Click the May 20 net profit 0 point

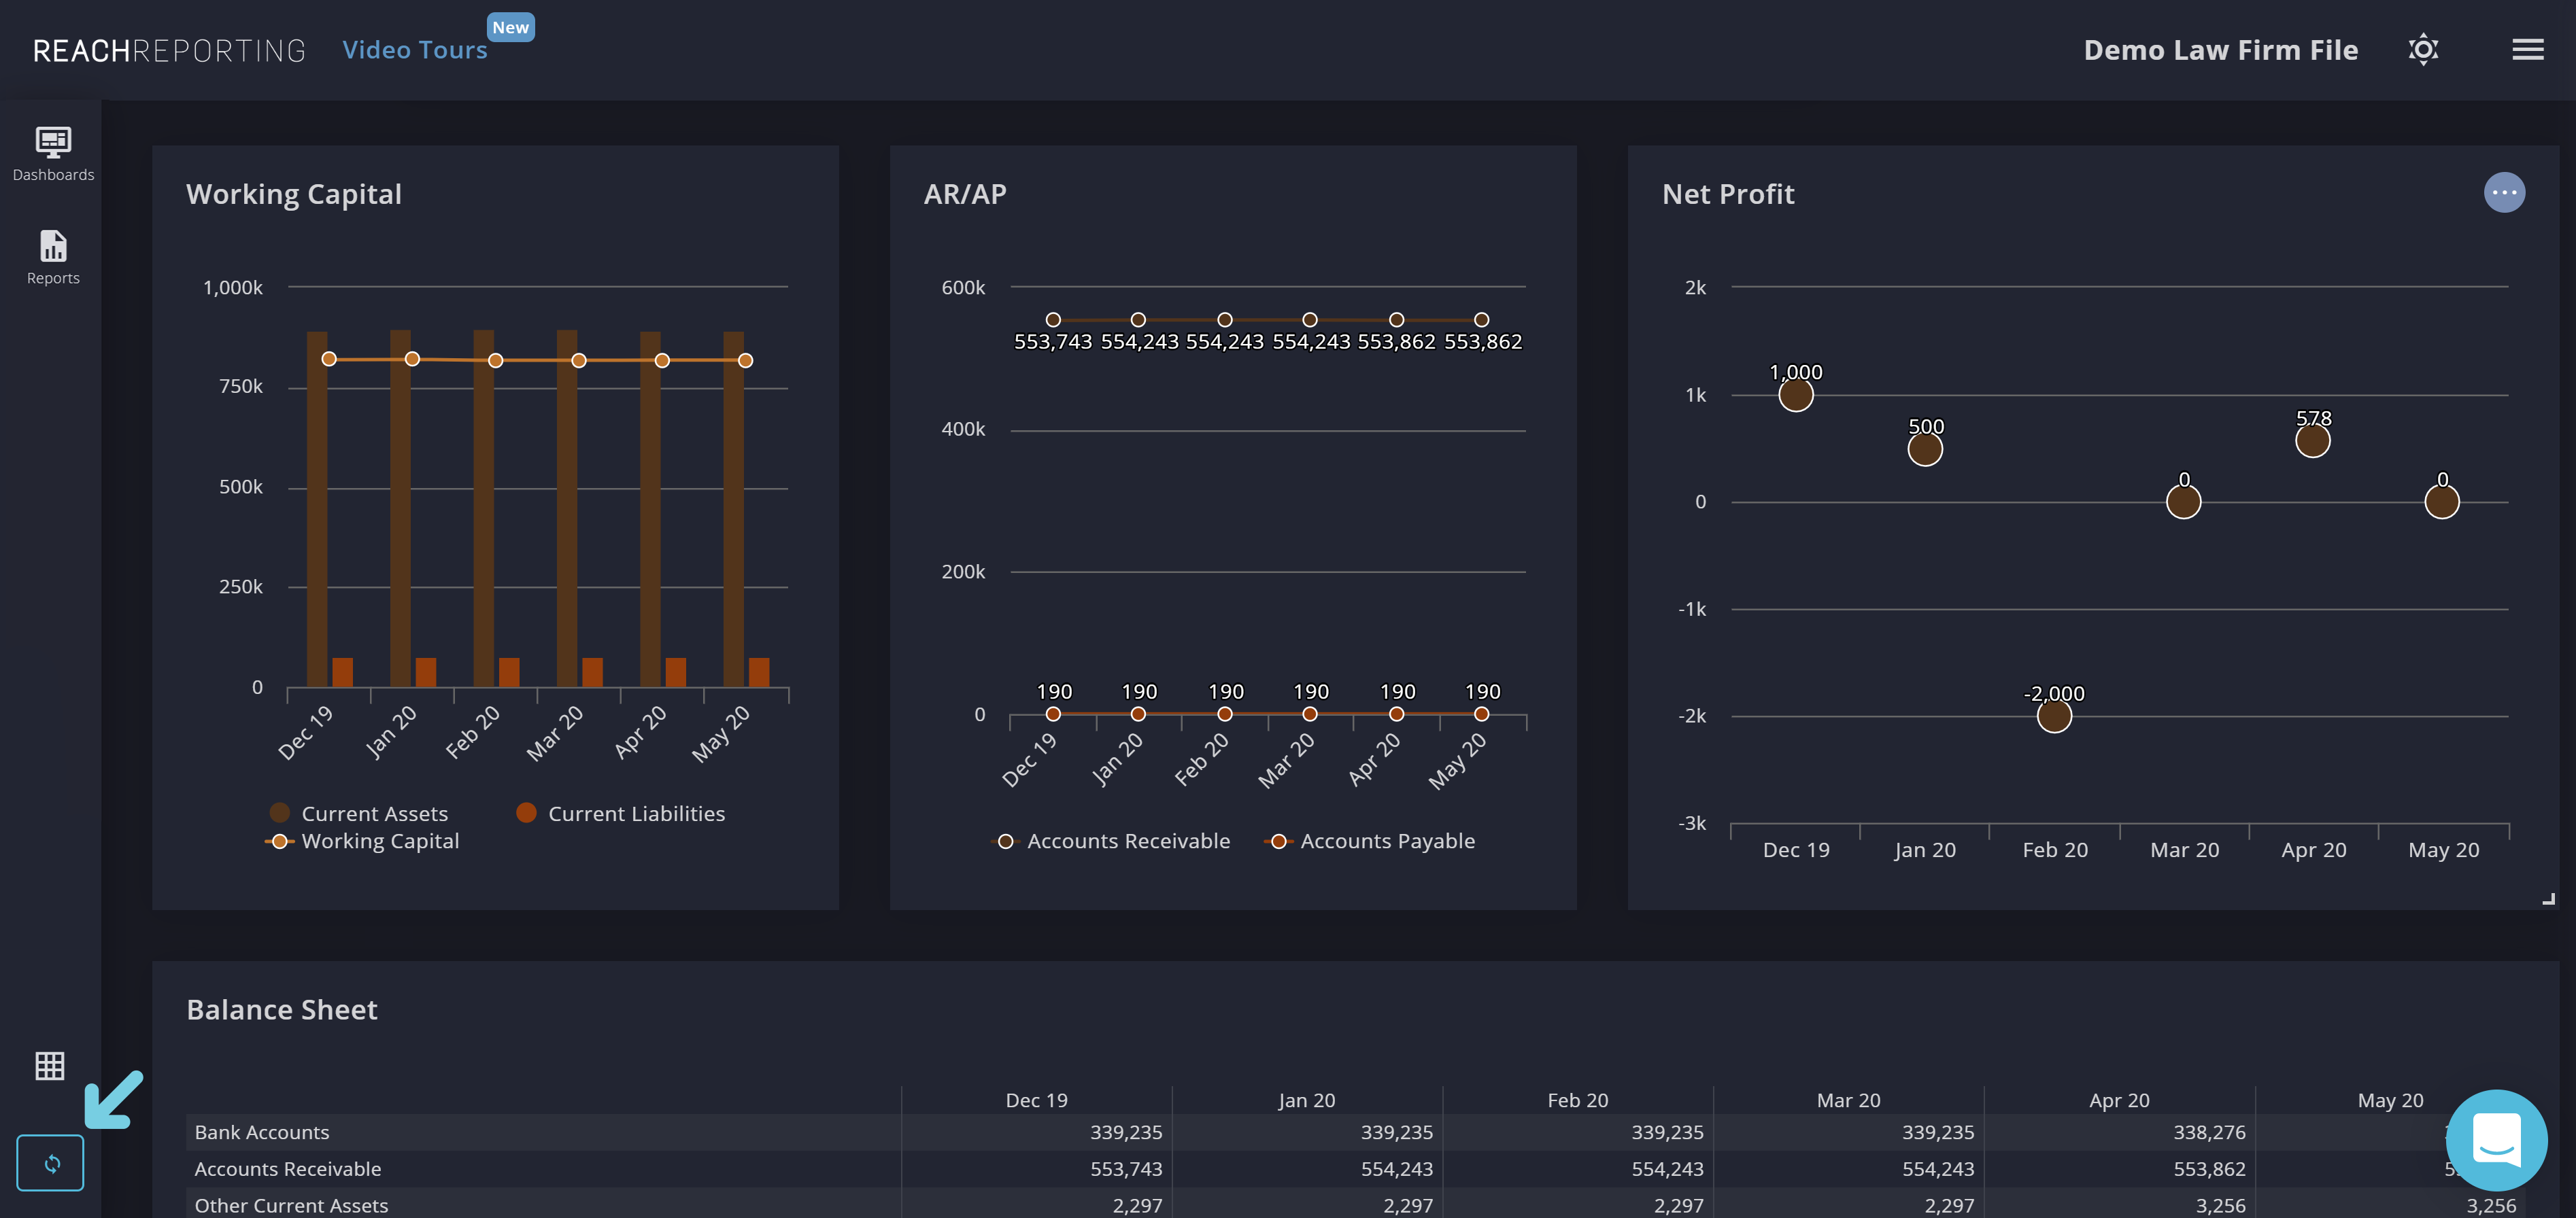click(x=2441, y=502)
